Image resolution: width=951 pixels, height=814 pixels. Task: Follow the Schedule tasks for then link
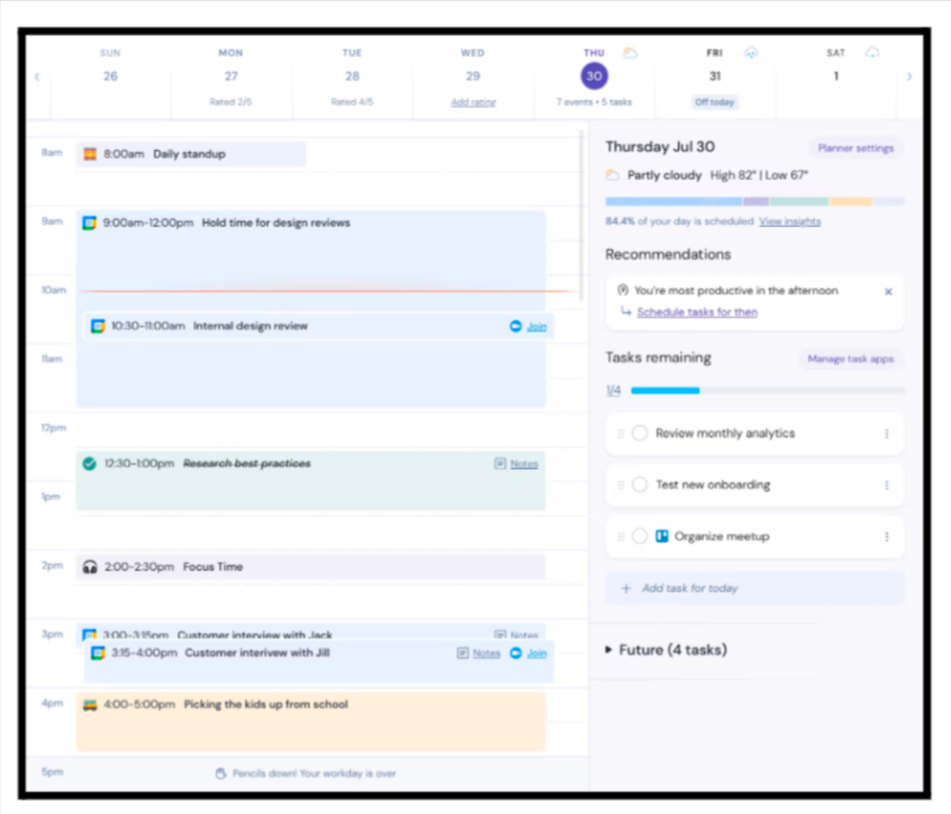[x=697, y=313]
